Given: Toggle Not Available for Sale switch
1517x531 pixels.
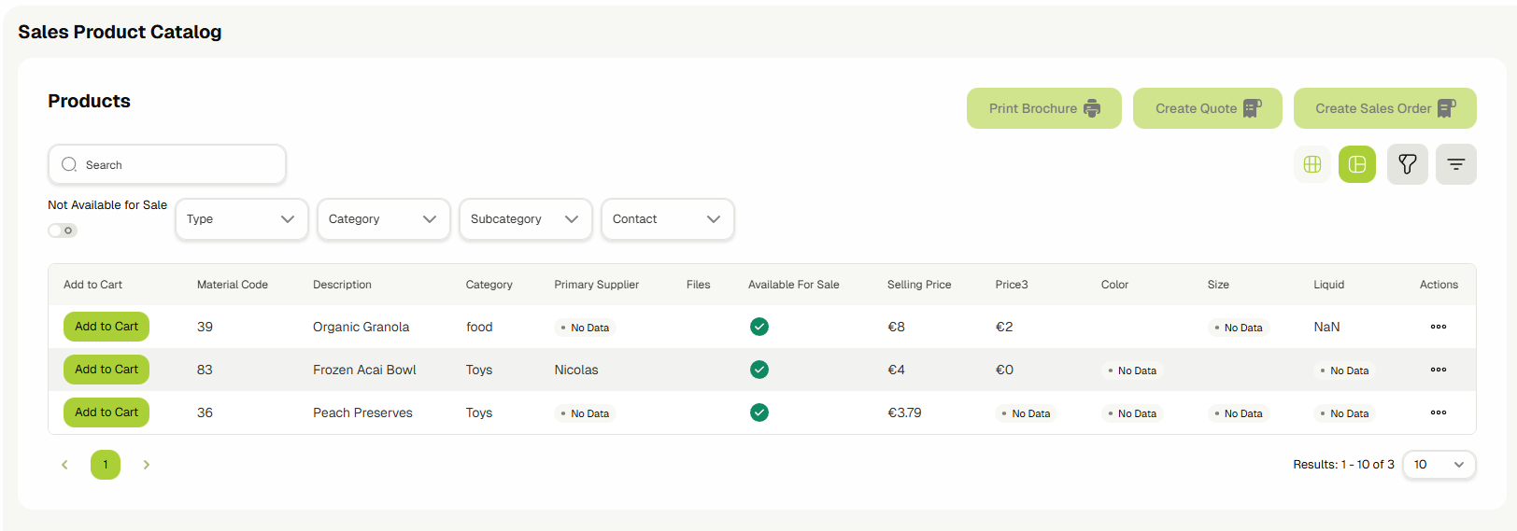Looking at the screenshot, I should 63,231.
